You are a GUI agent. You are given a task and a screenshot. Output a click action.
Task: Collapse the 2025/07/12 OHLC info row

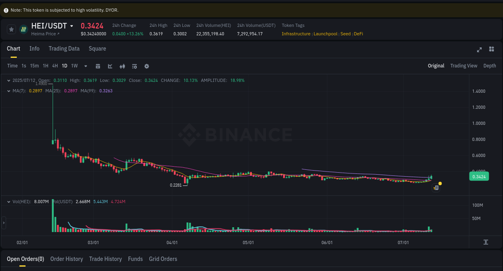[x=8, y=80]
